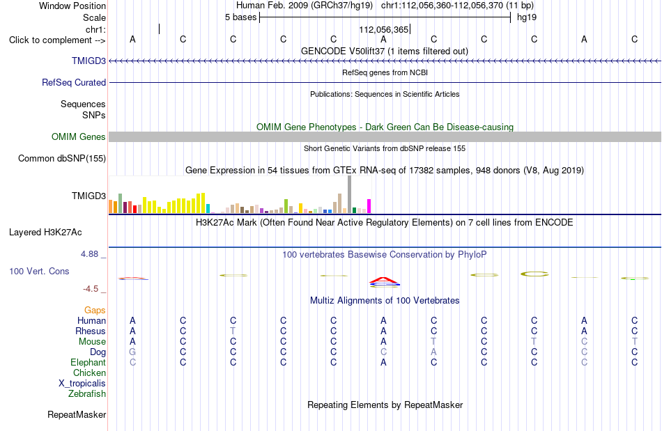Click the hg19 label by the scale
662x431 pixels.
527,17
